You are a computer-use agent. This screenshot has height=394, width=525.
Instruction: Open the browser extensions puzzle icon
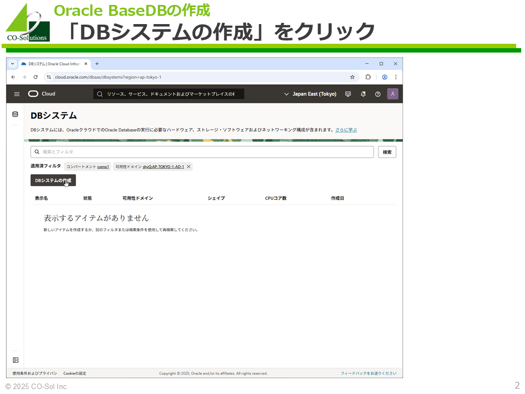tap(368, 77)
